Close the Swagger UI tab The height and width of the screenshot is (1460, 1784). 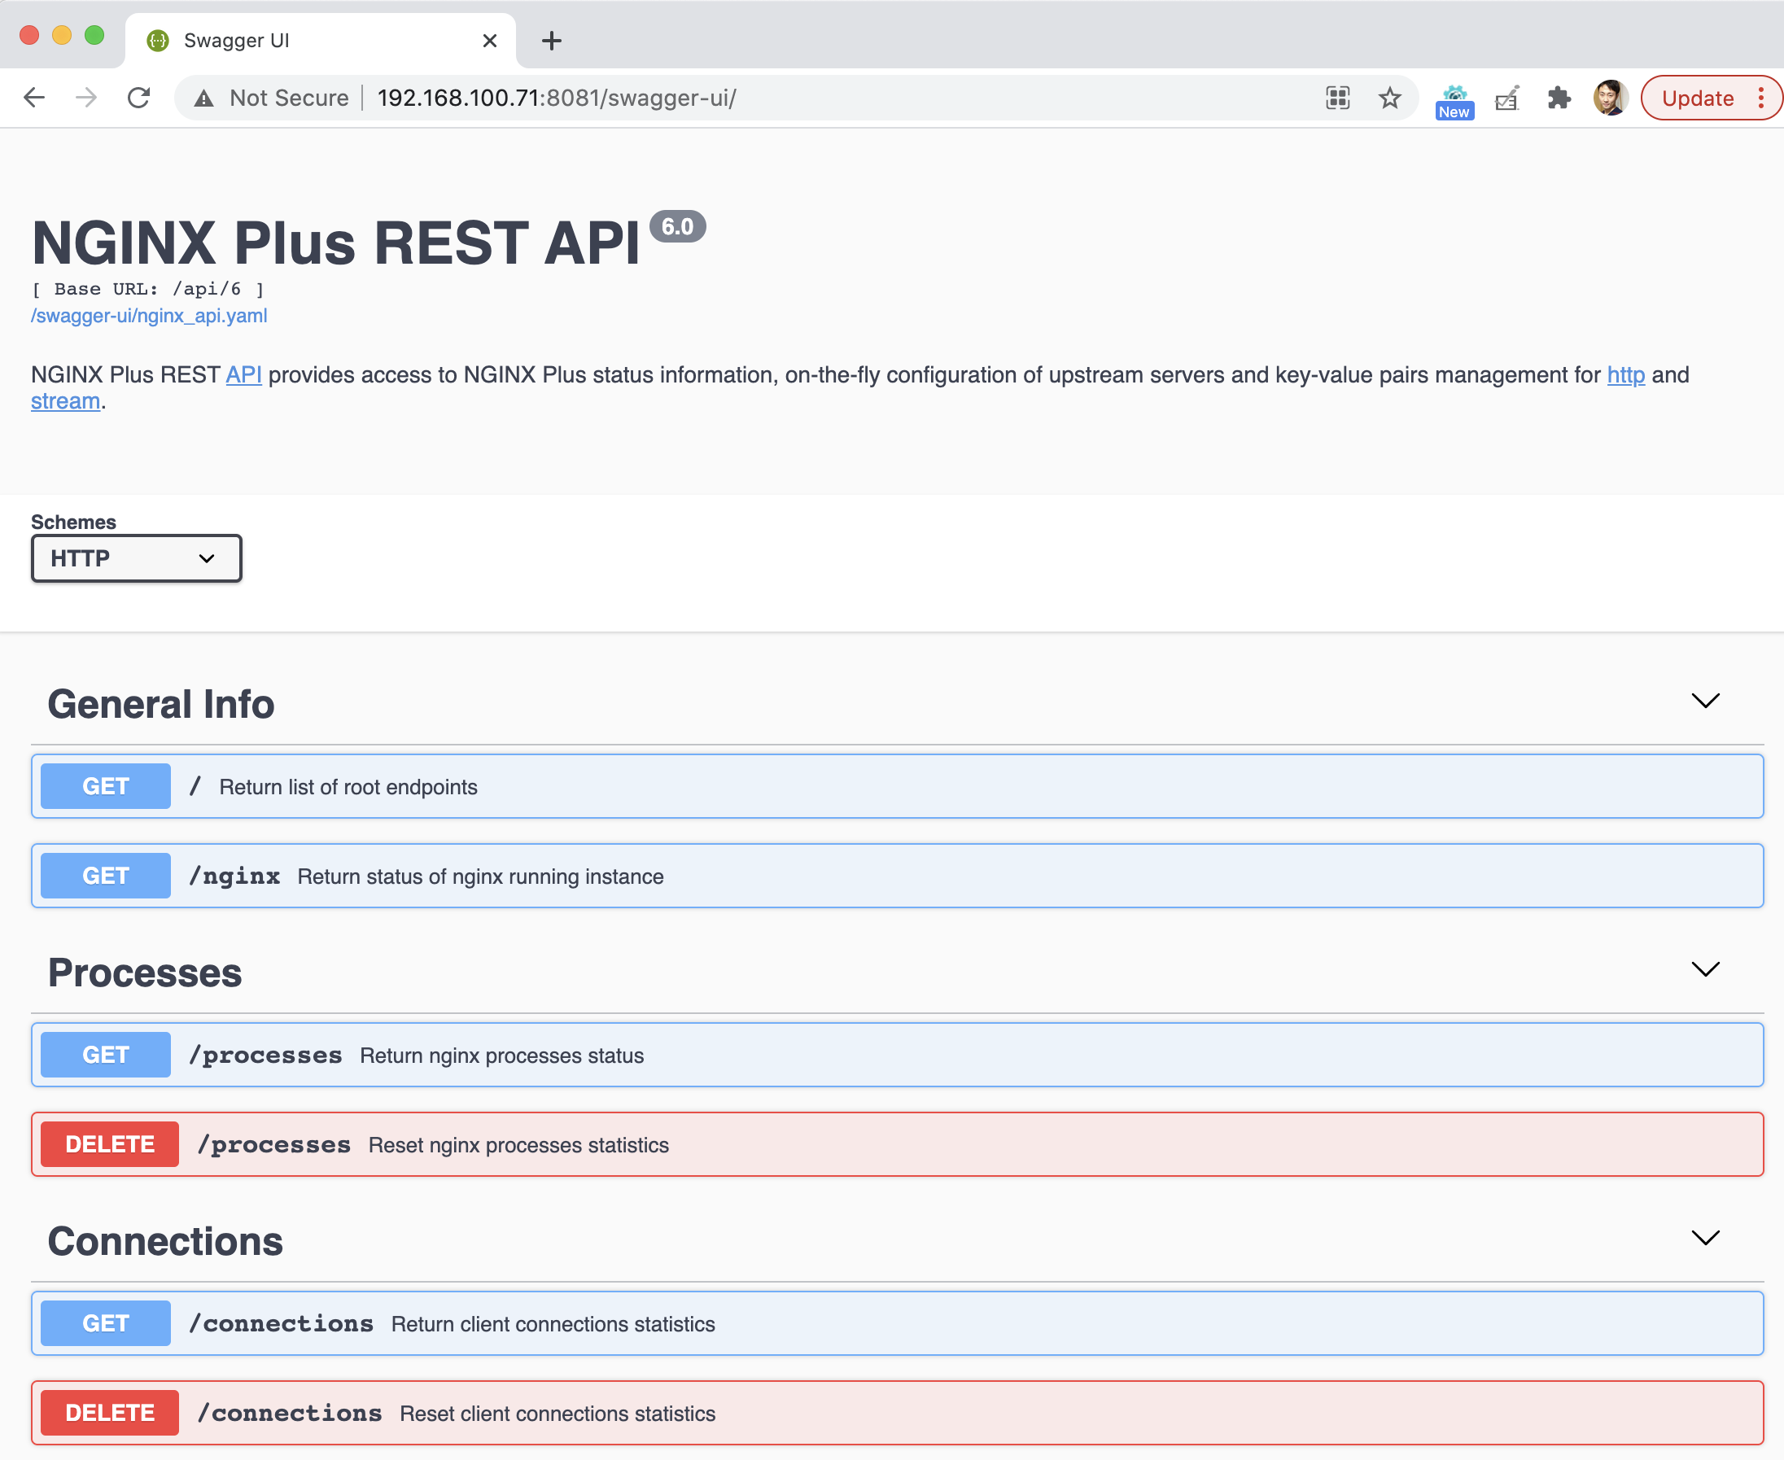(489, 41)
